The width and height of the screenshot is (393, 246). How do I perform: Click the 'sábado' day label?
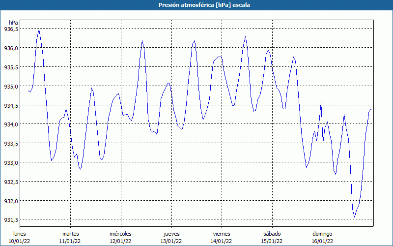[272, 234]
